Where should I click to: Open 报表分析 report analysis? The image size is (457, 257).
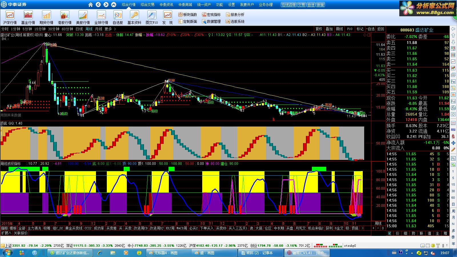coord(235,15)
